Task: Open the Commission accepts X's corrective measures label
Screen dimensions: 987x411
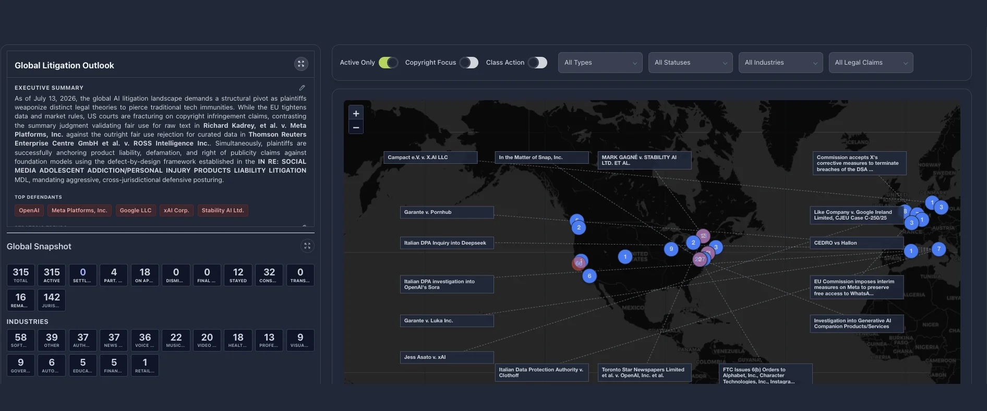Action: (860, 163)
